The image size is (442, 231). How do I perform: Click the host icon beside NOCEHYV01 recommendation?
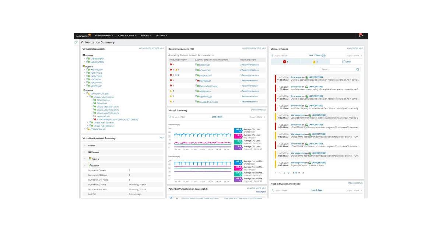coord(197,65)
